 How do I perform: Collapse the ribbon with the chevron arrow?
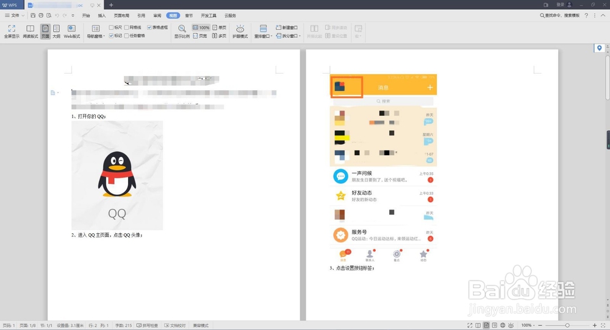tap(603, 16)
